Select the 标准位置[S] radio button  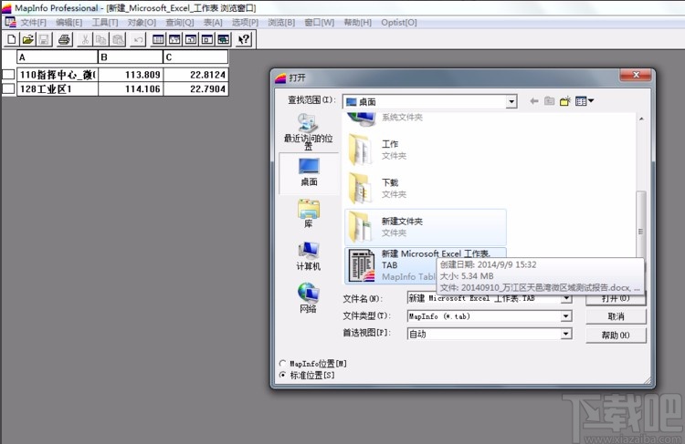(282, 375)
